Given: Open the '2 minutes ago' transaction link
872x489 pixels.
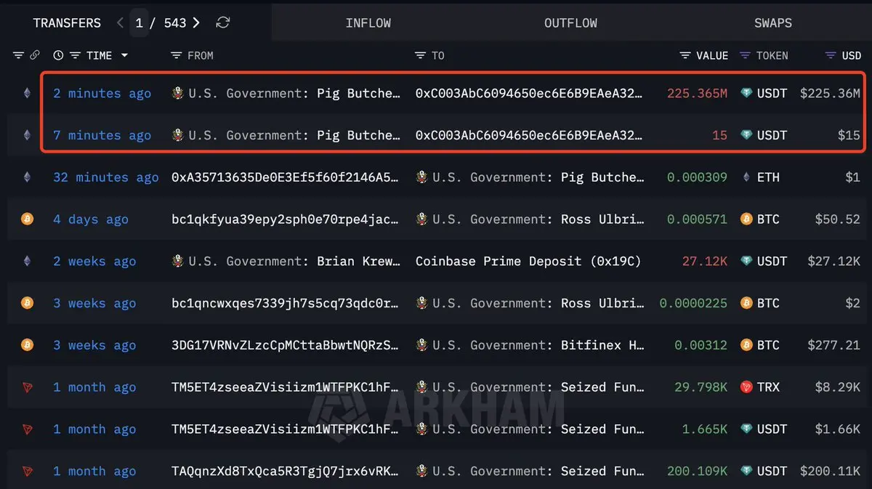Looking at the screenshot, I should click(102, 93).
